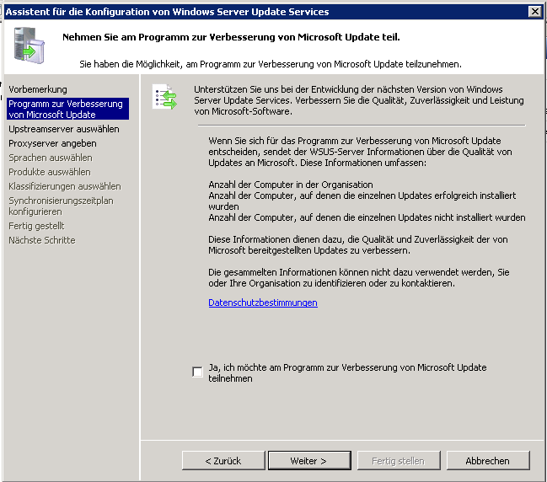The height and width of the screenshot is (482, 547).
Task: Select the Nächste Schritte step
Action: pos(42,240)
